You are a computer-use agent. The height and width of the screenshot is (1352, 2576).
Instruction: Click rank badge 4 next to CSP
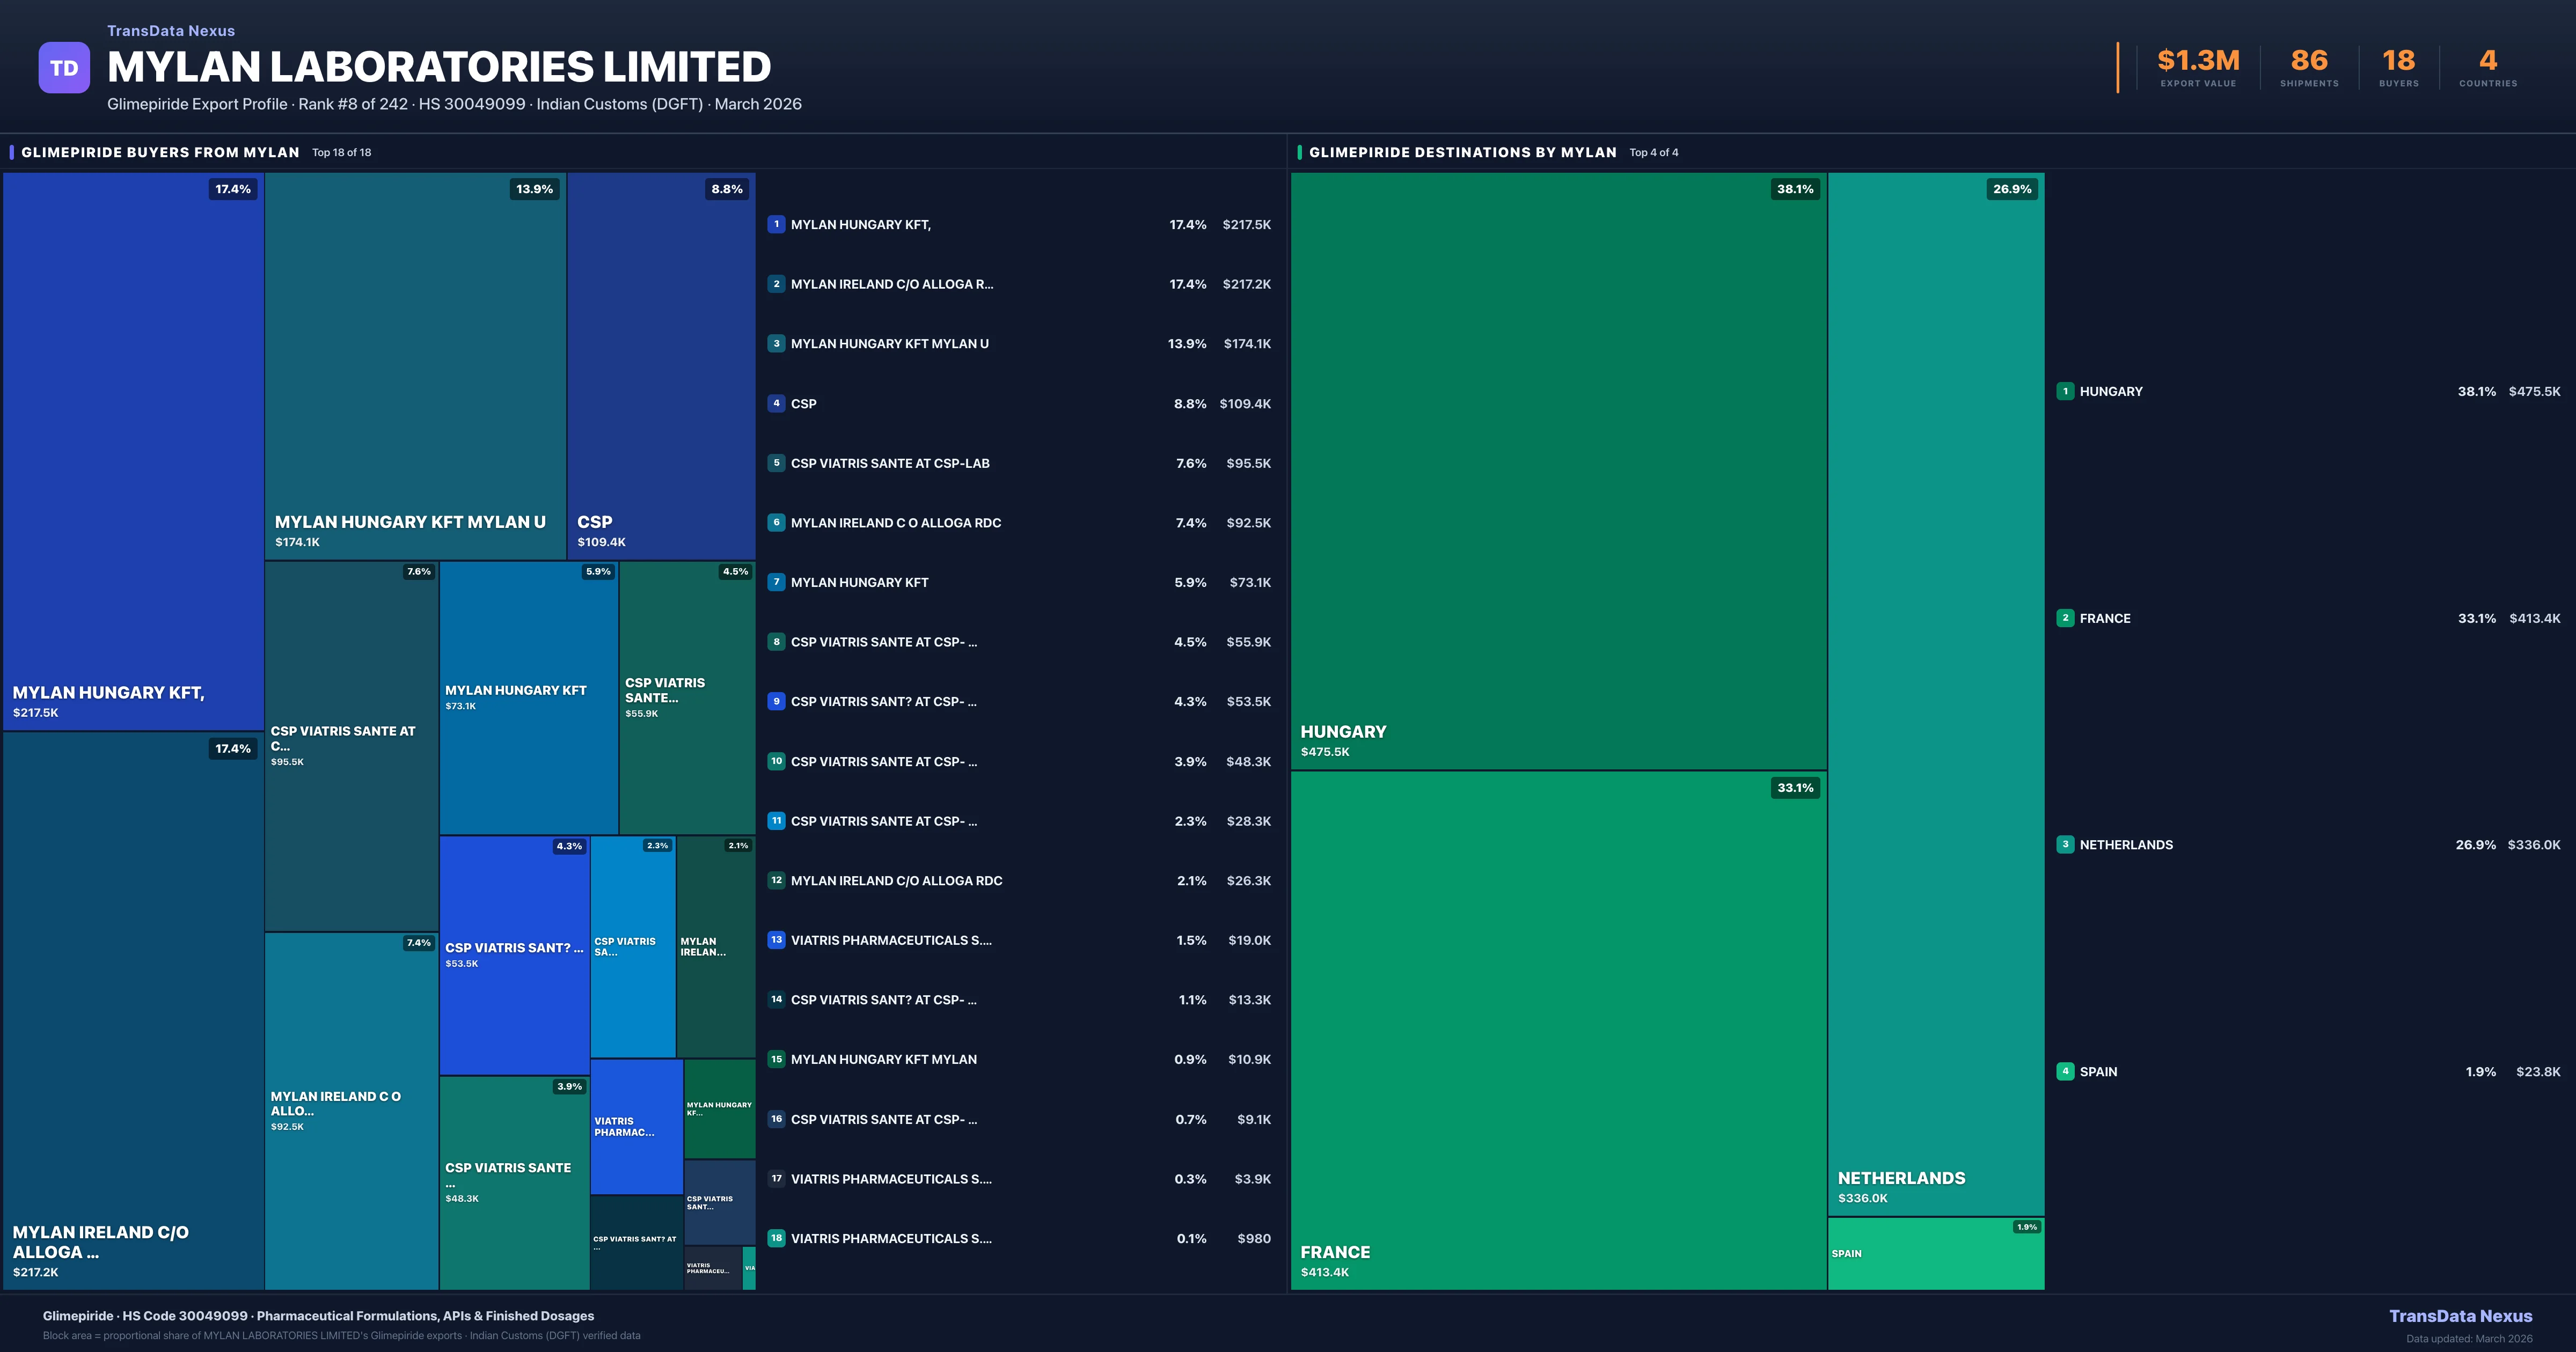pos(776,403)
